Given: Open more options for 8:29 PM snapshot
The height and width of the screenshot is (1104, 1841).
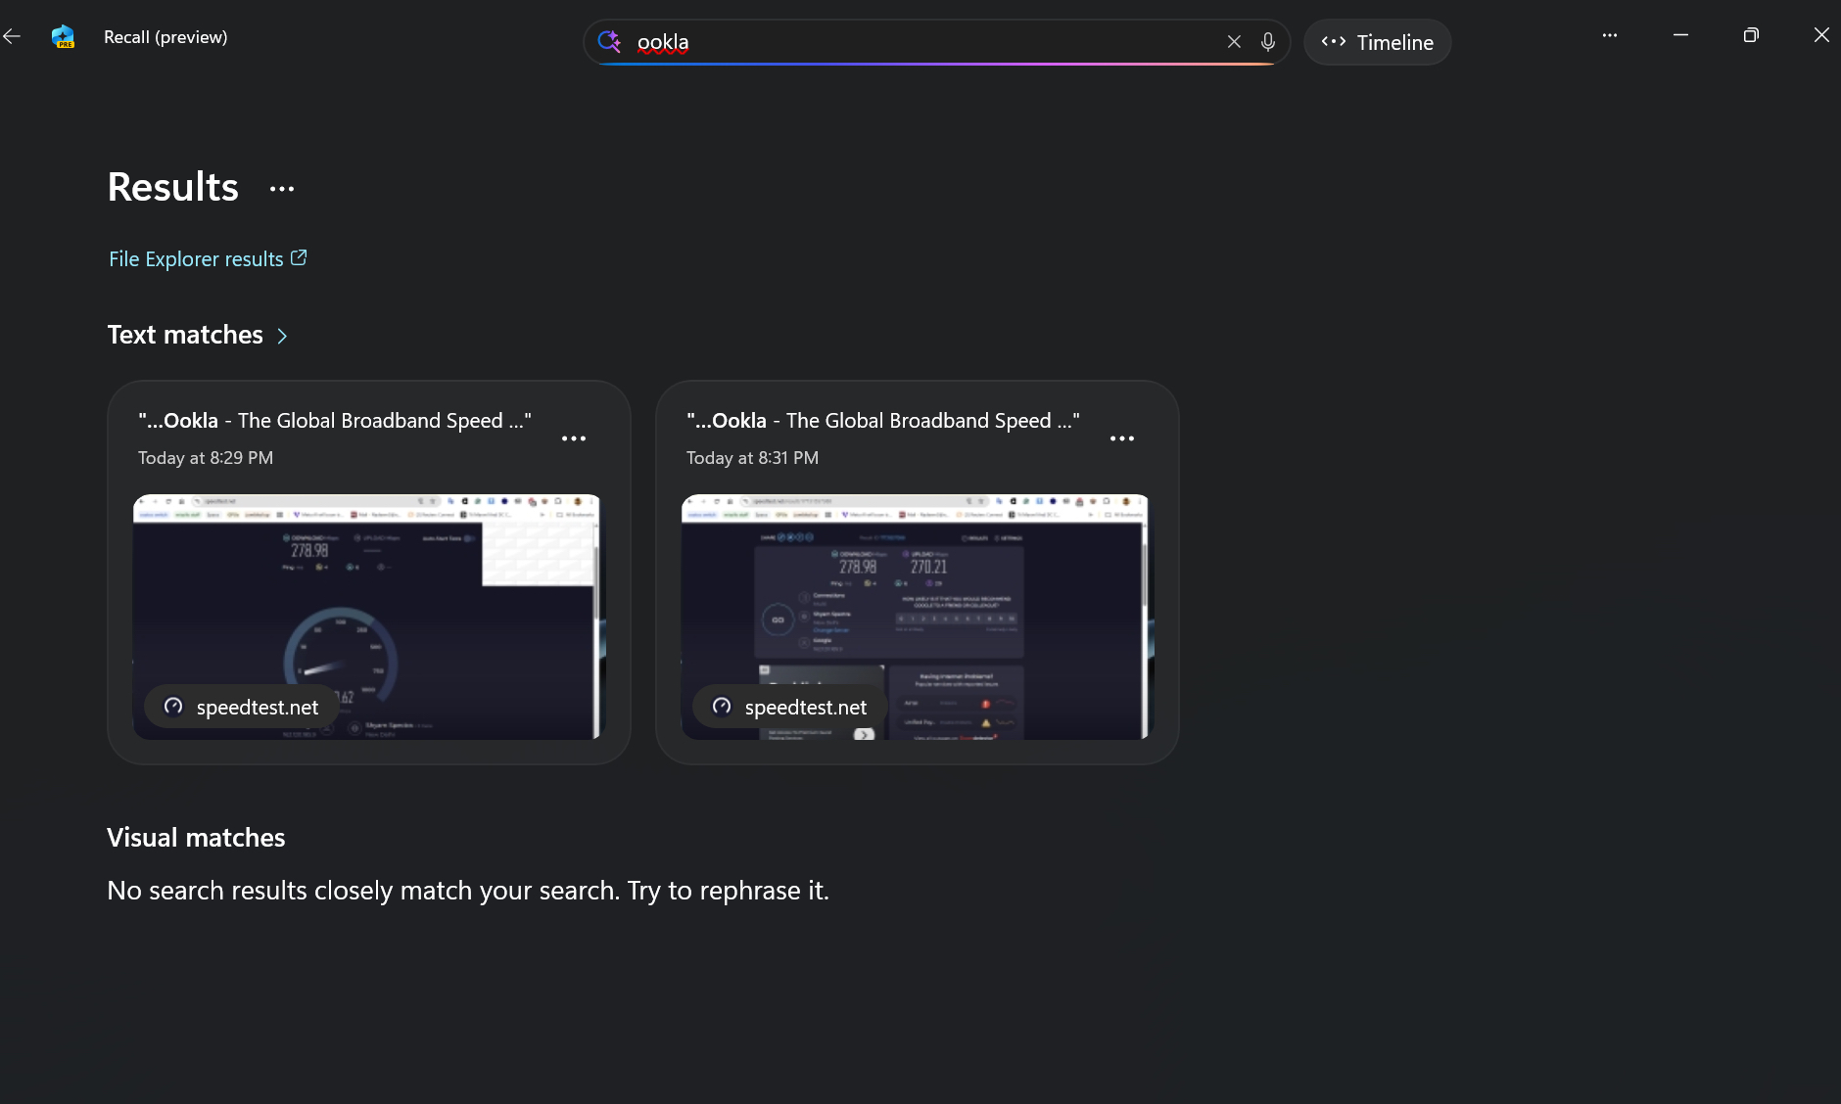Looking at the screenshot, I should (x=574, y=438).
